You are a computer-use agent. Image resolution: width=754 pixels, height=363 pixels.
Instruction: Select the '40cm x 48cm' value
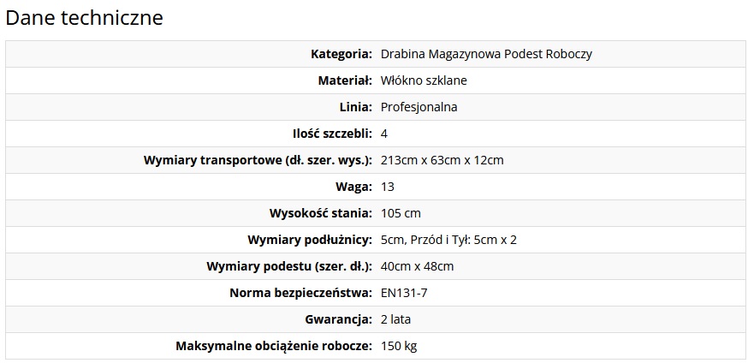[x=417, y=266]
